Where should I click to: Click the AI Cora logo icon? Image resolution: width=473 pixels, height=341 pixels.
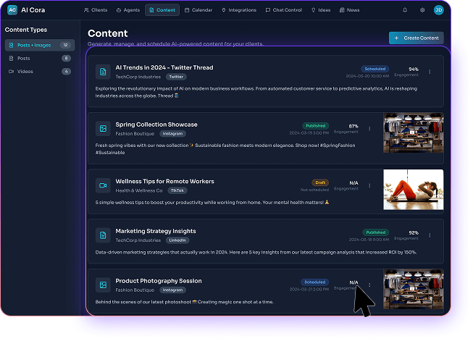[12, 10]
